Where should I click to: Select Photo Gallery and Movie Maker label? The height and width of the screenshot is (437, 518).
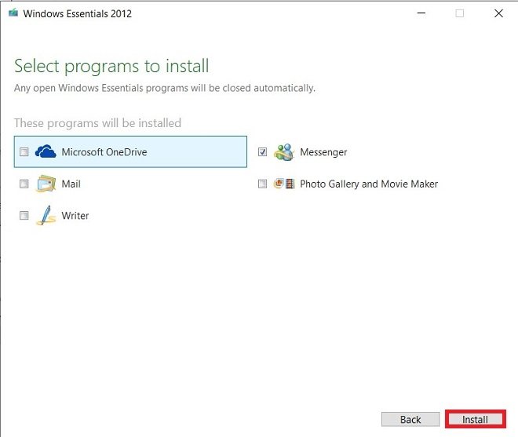(369, 184)
